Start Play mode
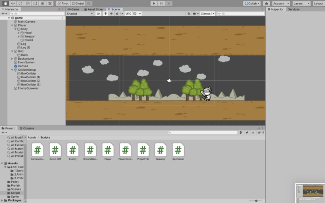325x203 pixels. coord(154,3)
